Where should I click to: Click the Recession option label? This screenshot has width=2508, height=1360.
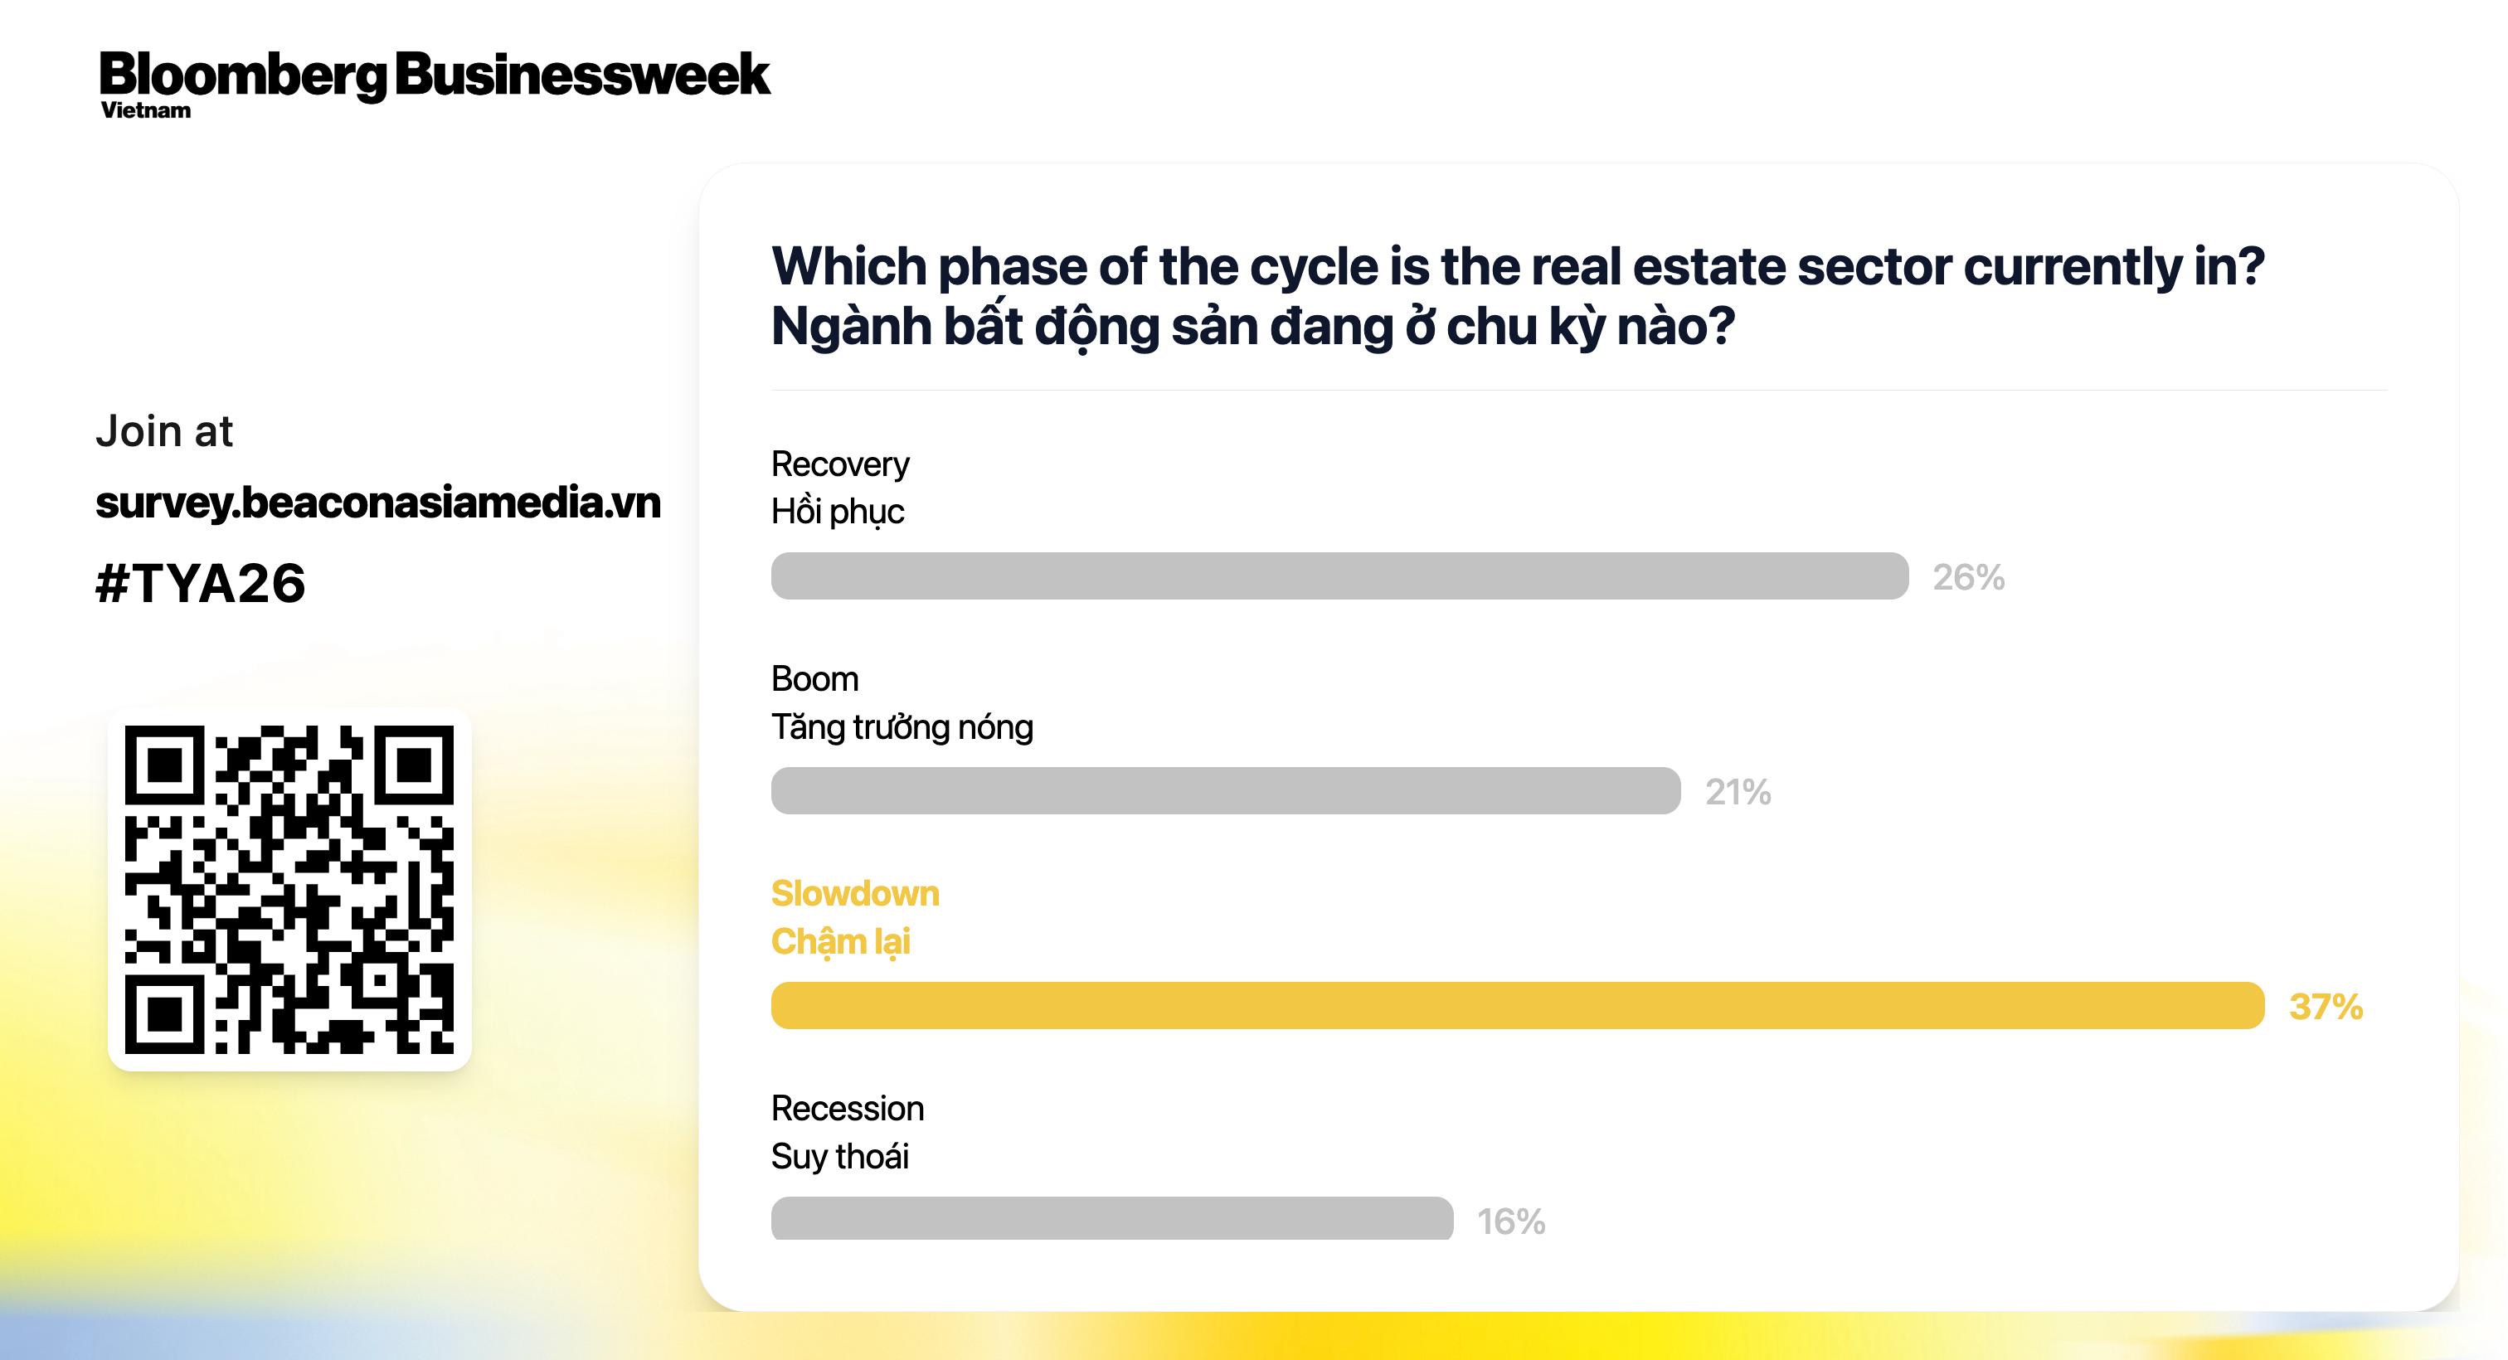(847, 1109)
